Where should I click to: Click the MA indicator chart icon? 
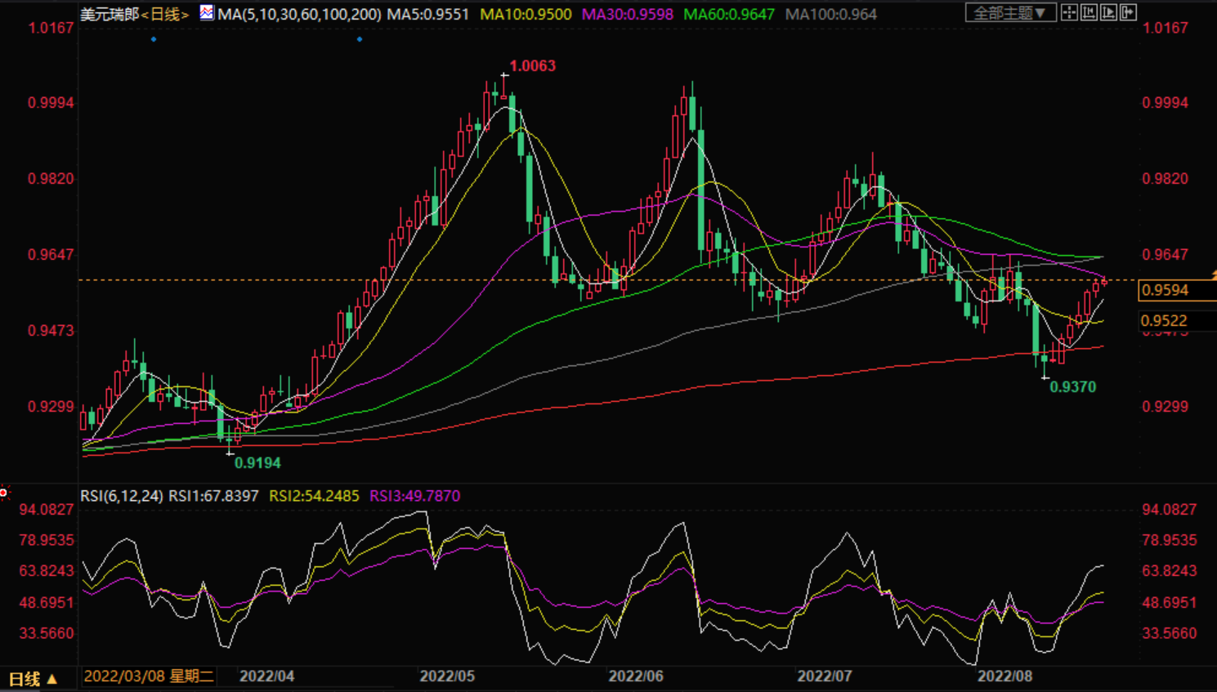point(207,13)
